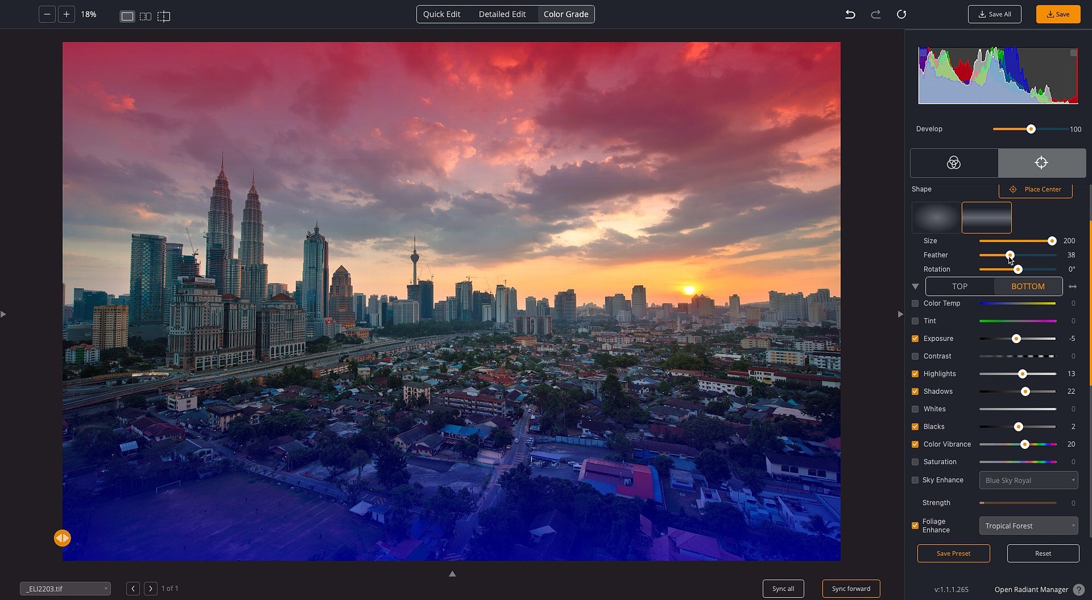The width and height of the screenshot is (1092, 600).
Task: Open the _ELI2203.tif file dropdown
Action: coord(66,589)
